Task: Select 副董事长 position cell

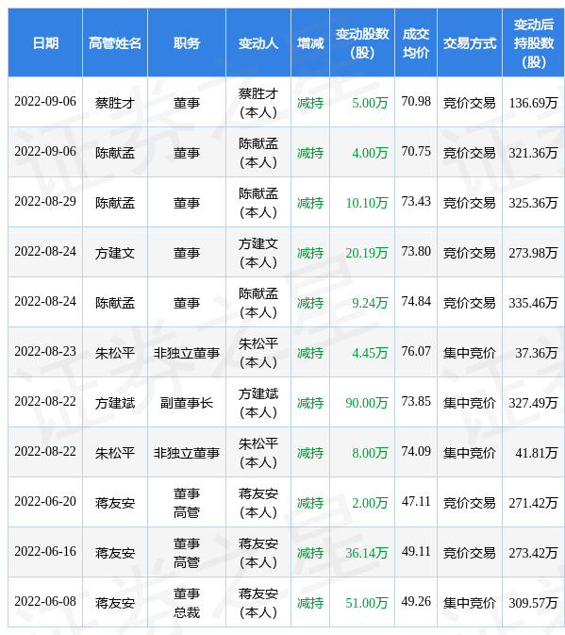Action: coord(187,403)
